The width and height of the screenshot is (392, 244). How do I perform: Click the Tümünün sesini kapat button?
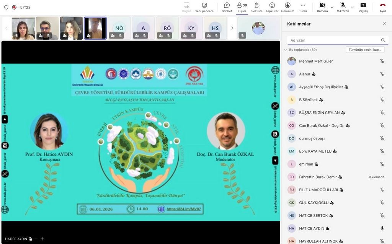pyautogui.click(x=365, y=50)
